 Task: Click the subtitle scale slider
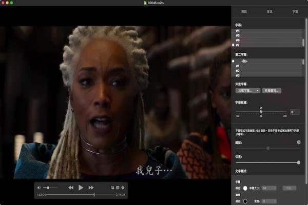268,148
